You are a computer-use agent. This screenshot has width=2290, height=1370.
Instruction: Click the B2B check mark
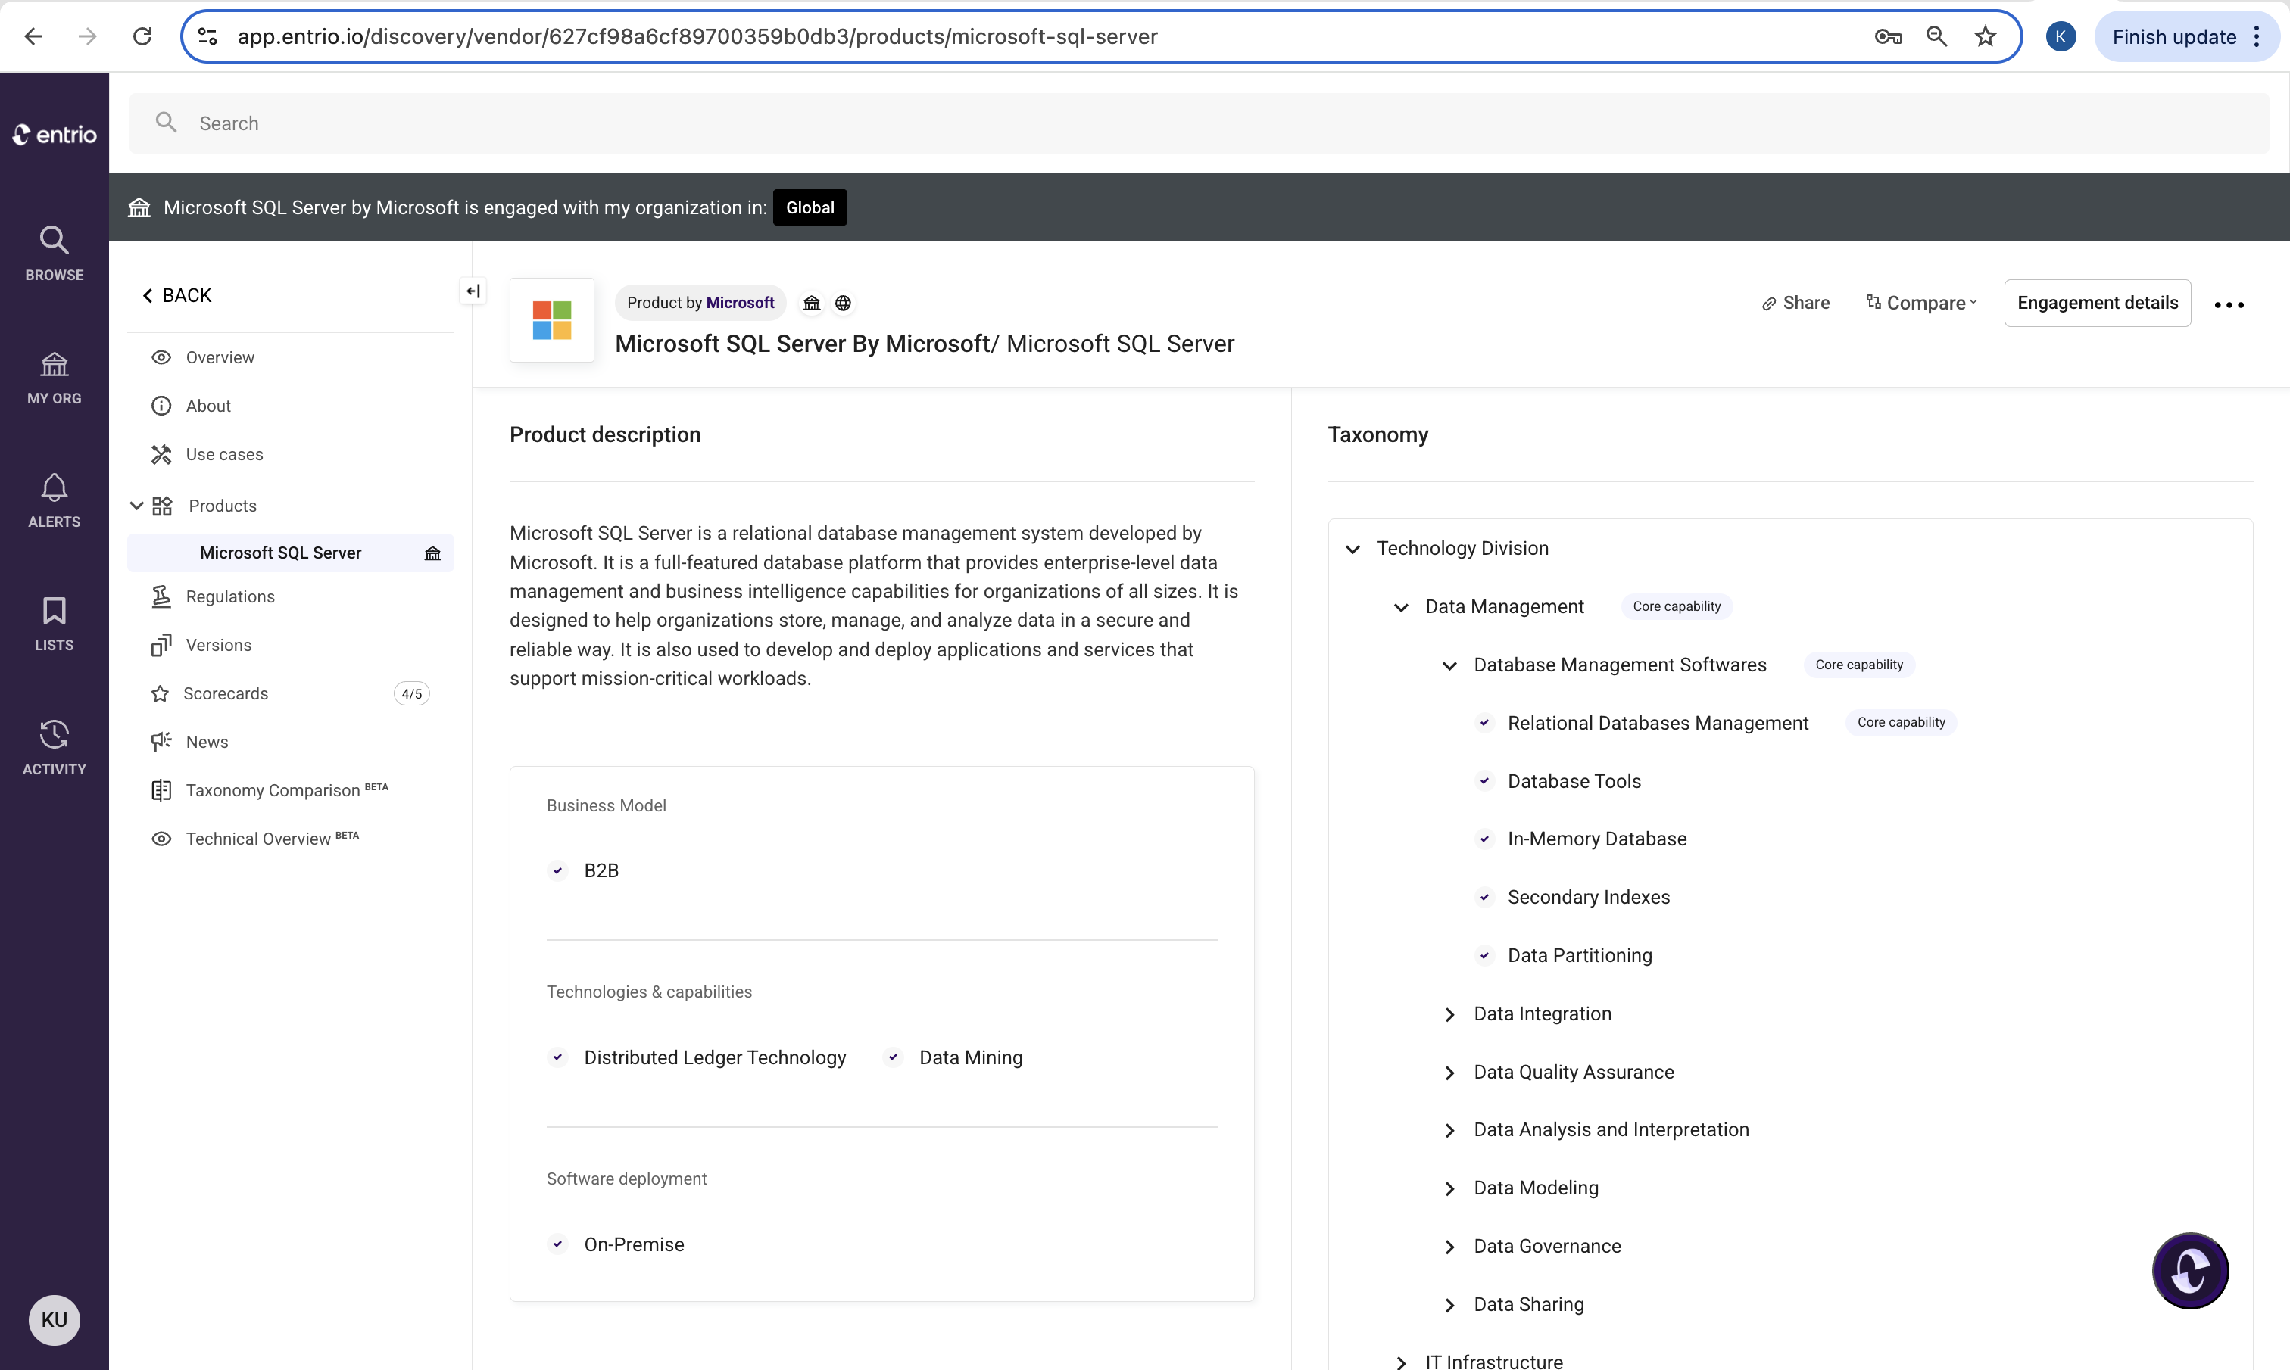coord(557,870)
